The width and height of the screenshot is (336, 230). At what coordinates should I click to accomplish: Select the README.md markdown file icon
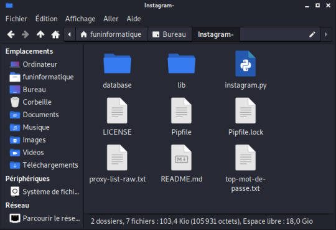181,158
